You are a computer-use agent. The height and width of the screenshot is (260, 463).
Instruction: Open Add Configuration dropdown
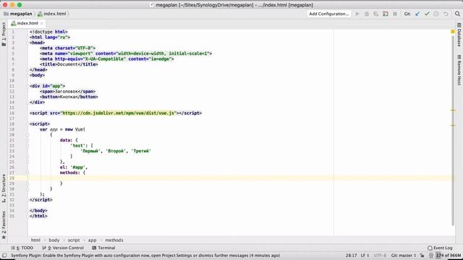coord(329,14)
